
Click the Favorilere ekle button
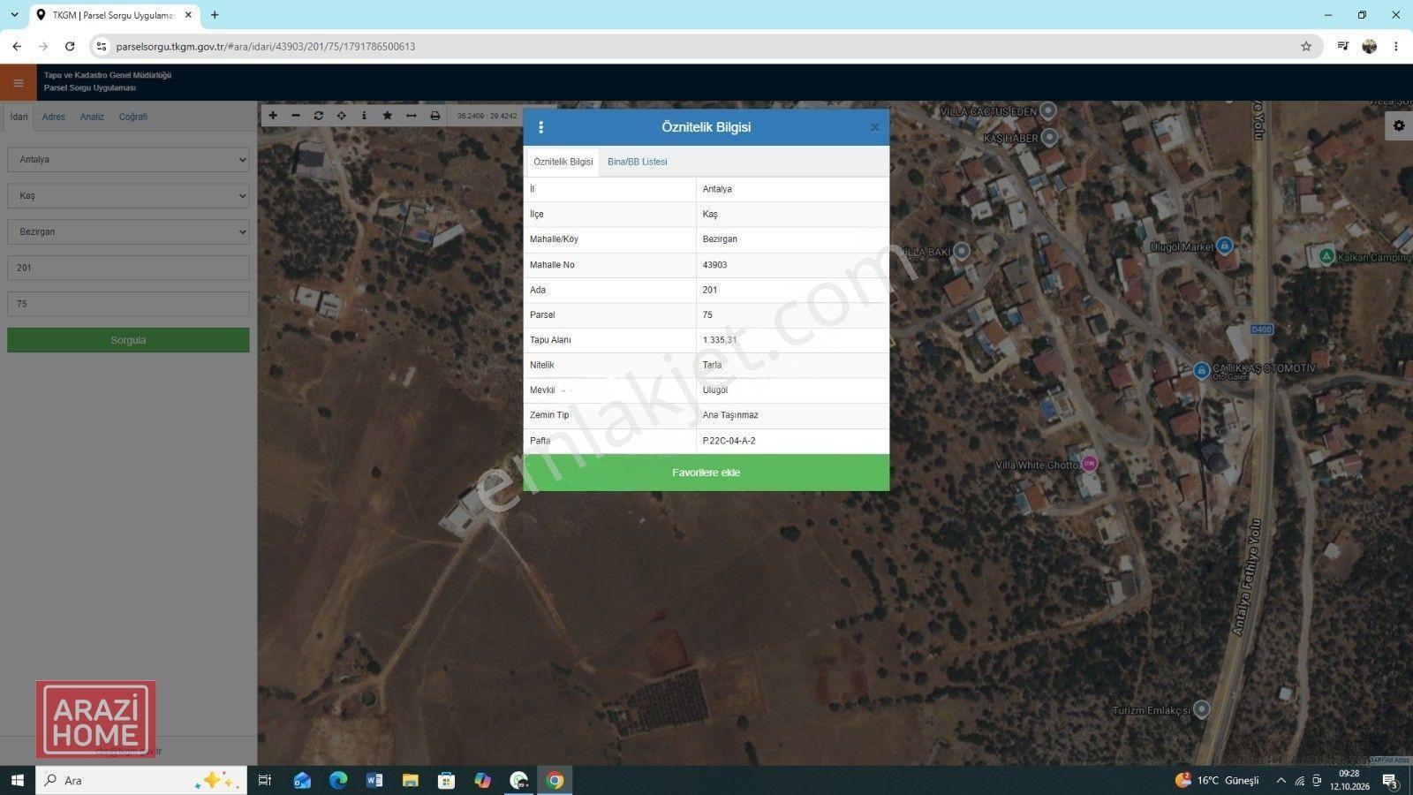point(706,473)
